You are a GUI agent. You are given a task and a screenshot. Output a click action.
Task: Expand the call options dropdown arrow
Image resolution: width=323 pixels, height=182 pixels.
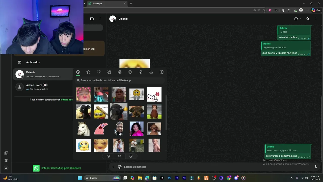tap(301, 19)
